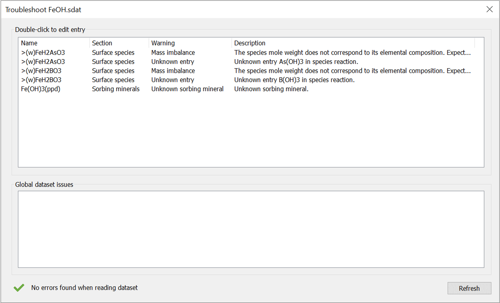Sort the list by Name column header
This screenshot has width=500, height=303.
pyautogui.click(x=54, y=43)
